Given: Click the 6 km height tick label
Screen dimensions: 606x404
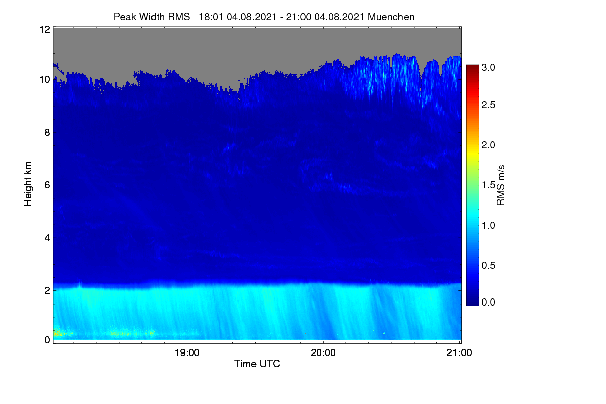Looking at the screenshot, I should click(x=47, y=185).
